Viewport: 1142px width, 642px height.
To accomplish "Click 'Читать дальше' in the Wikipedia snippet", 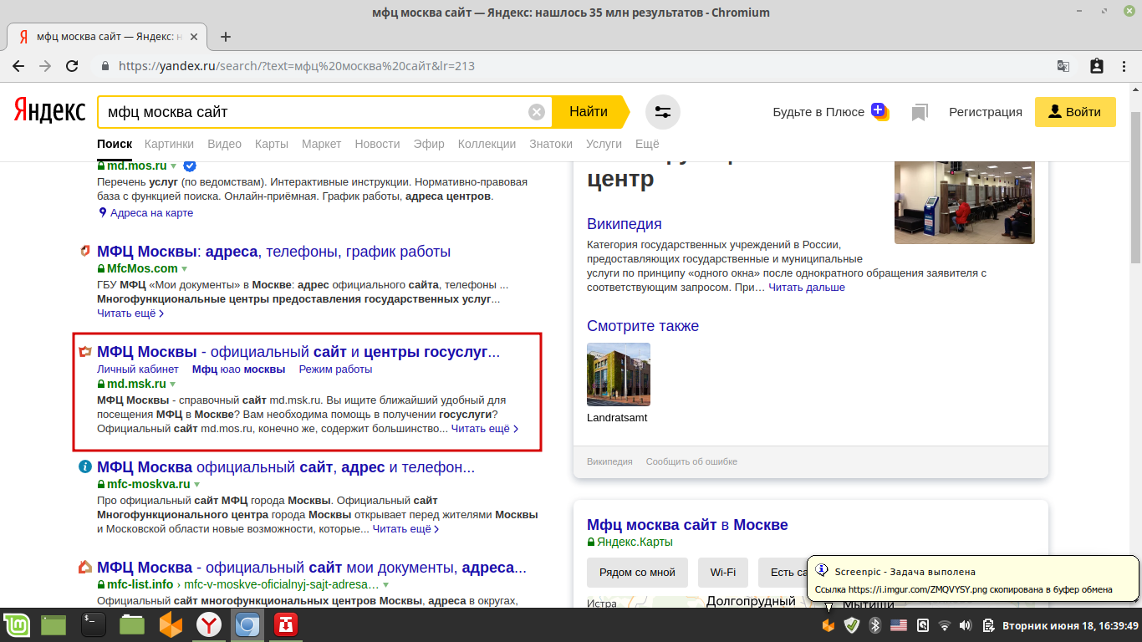I will click(x=807, y=288).
